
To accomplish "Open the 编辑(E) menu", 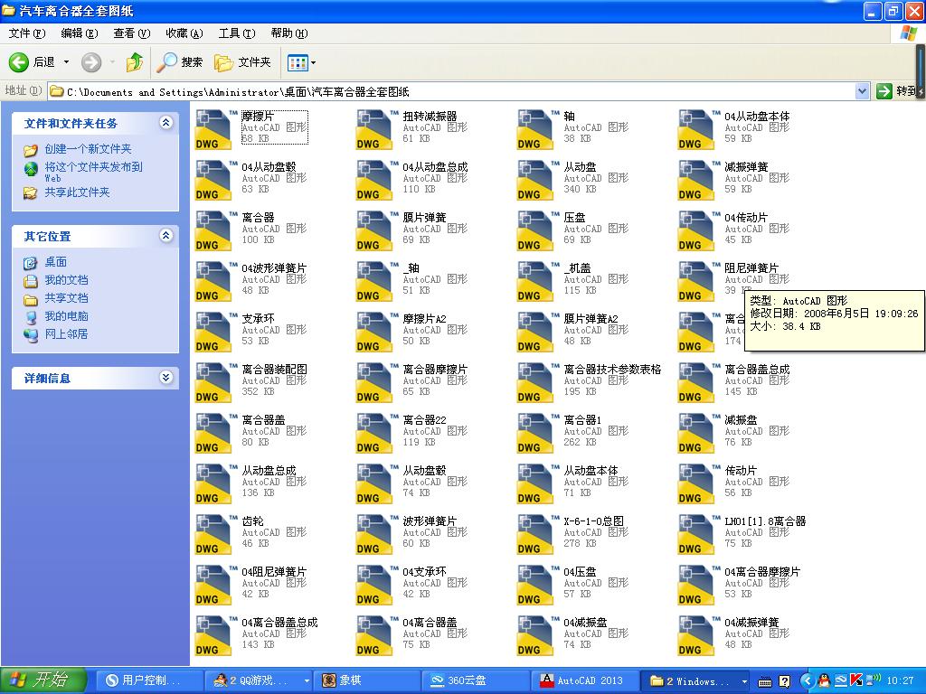I will pyautogui.click(x=80, y=33).
